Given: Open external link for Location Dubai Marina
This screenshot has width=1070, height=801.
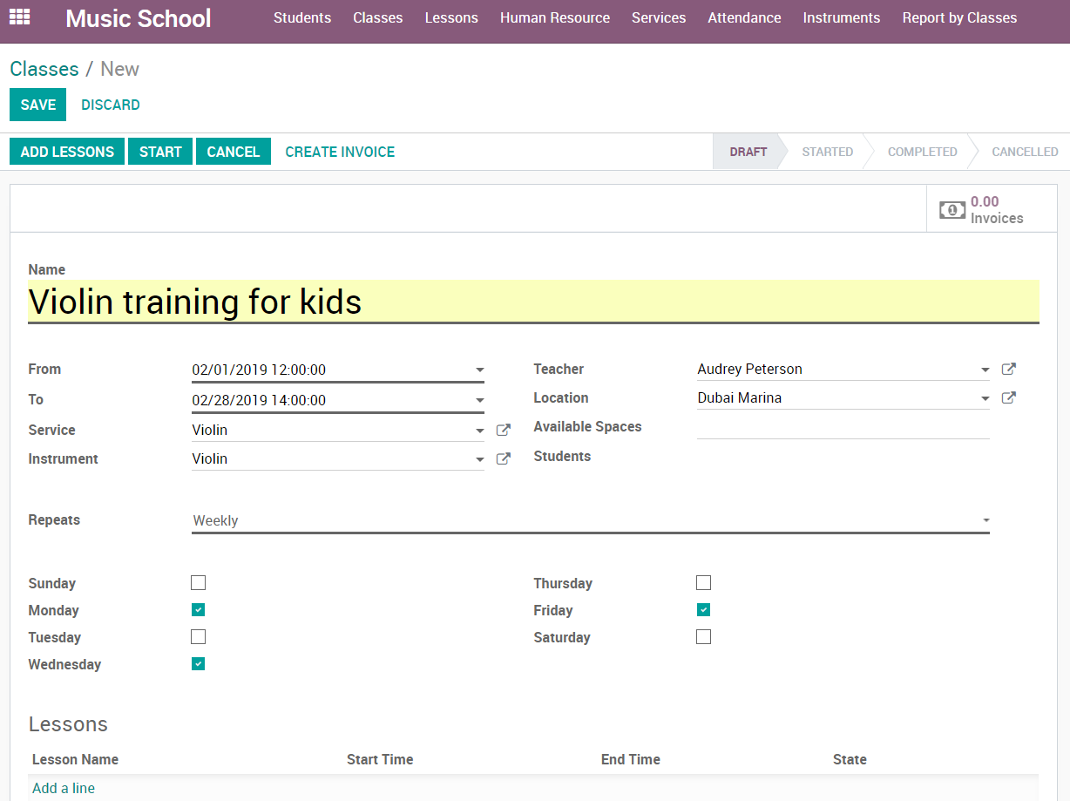Looking at the screenshot, I should coord(1008,398).
